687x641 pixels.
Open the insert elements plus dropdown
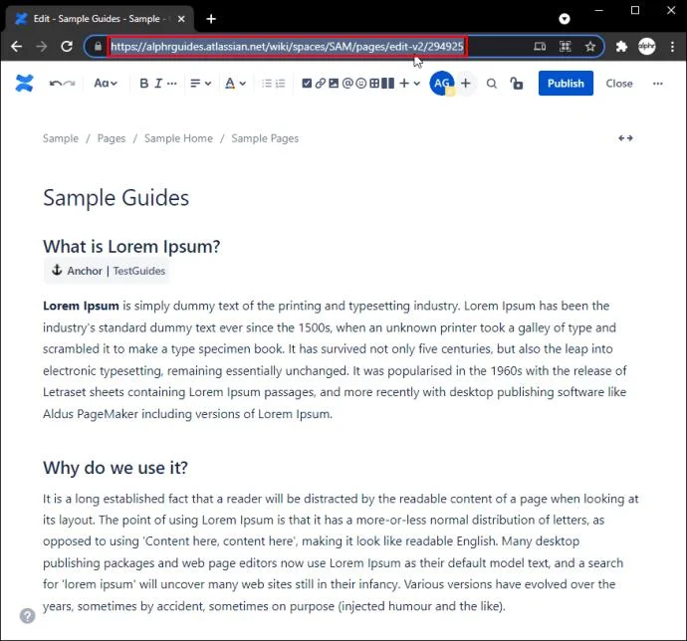coord(409,84)
